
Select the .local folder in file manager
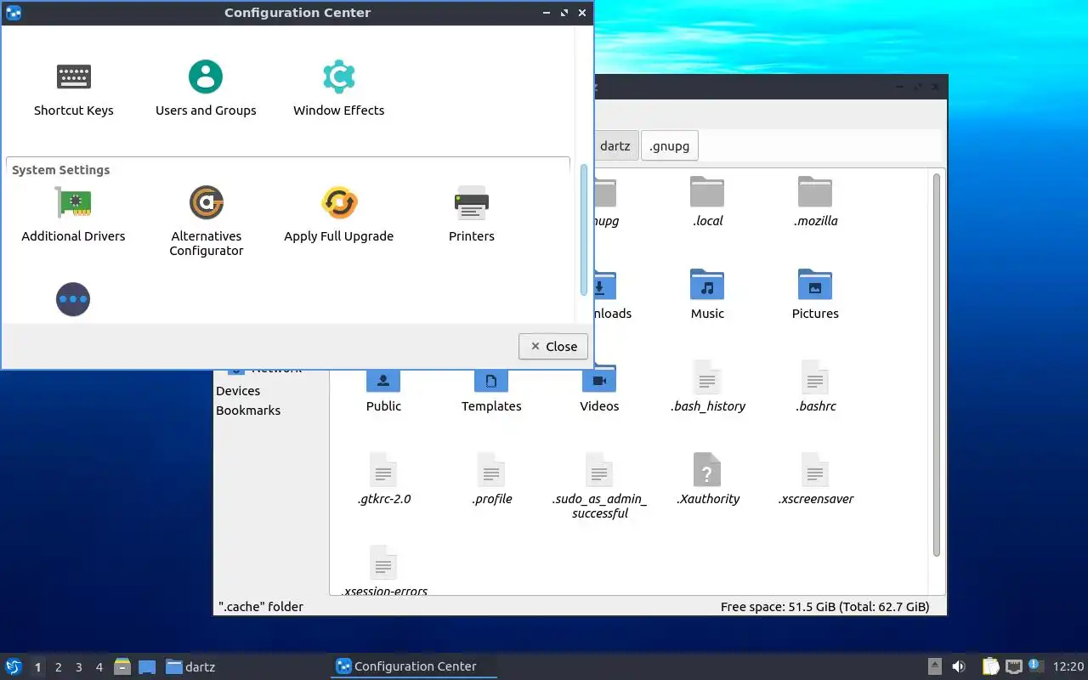tap(707, 203)
